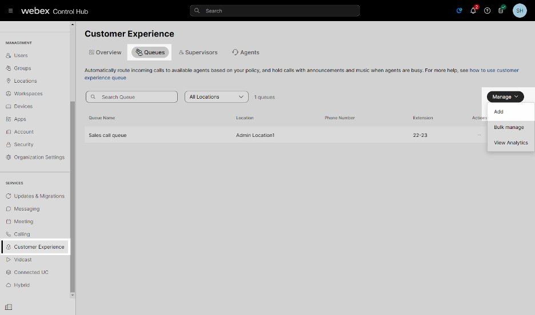Open the SH user profile avatar
Viewport: 535px width, 315px height.
[520, 10]
